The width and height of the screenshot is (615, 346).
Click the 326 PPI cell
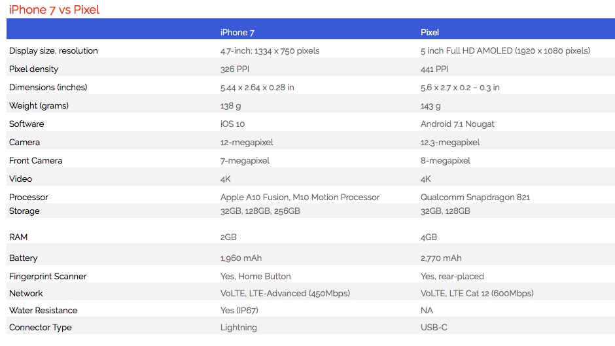point(236,69)
